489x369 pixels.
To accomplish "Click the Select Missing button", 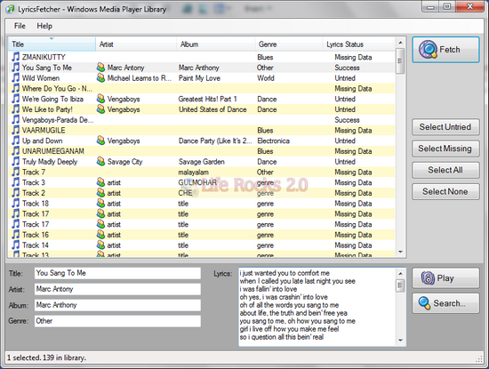I will click(445, 148).
